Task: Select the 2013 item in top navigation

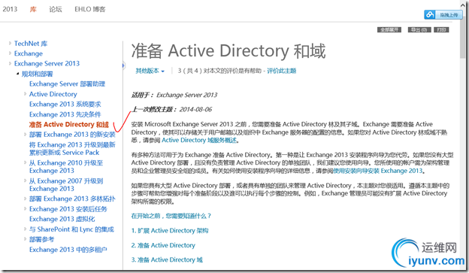Action: pyautogui.click(x=10, y=9)
